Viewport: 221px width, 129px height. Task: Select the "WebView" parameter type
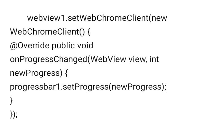point(108,59)
